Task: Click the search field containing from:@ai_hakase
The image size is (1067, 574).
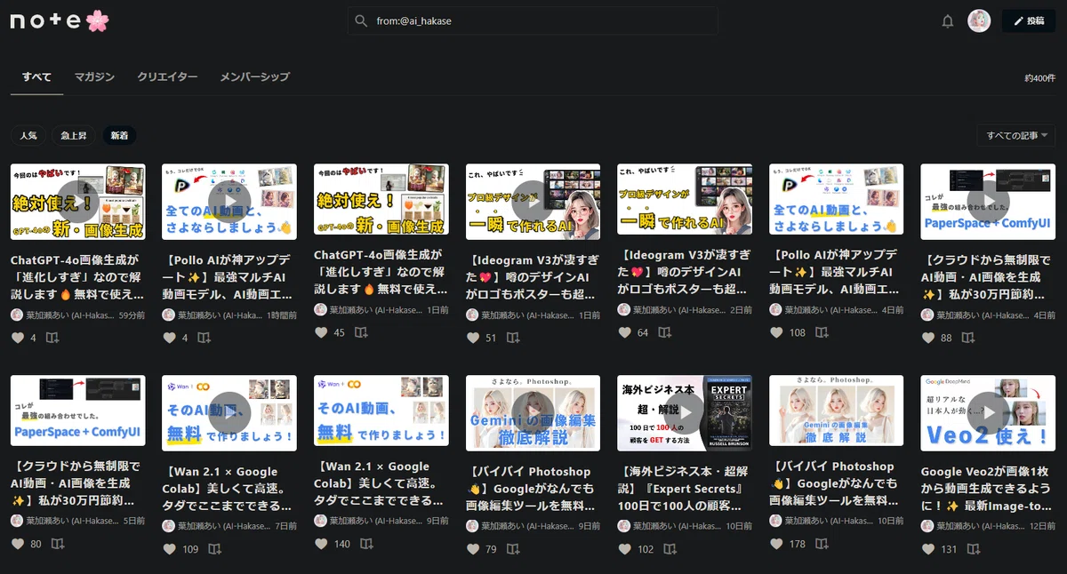Action: click(533, 20)
